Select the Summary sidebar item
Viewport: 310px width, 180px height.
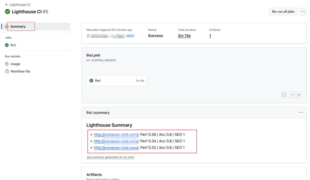point(18,27)
